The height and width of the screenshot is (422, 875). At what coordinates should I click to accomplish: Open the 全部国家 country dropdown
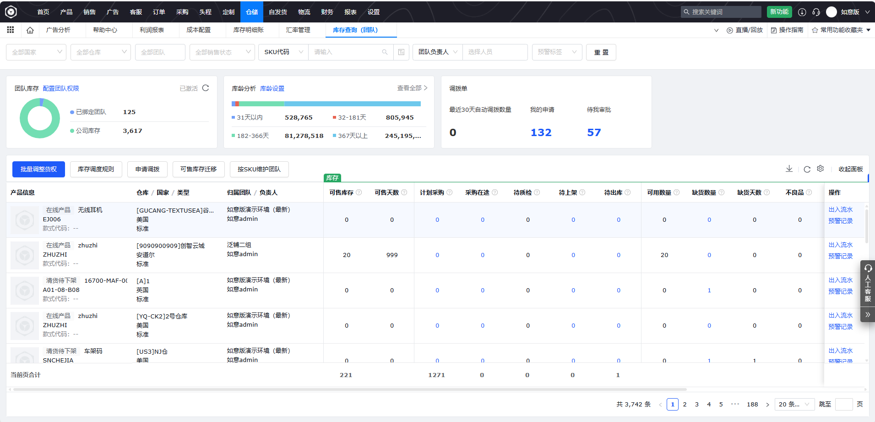pyautogui.click(x=36, y=52)
